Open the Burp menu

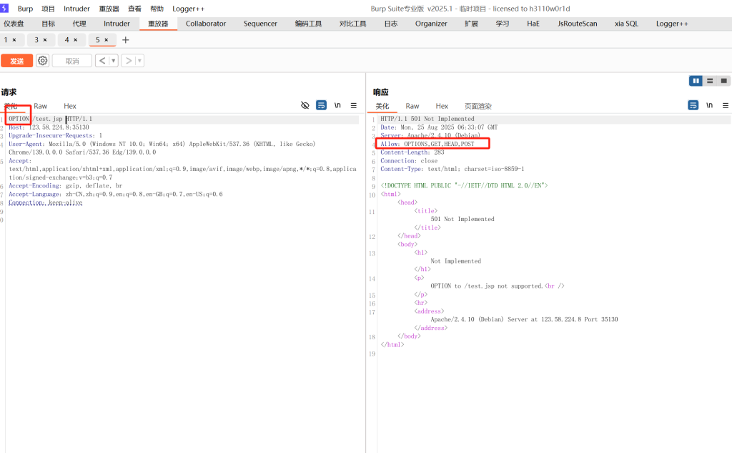pos(25,9)
